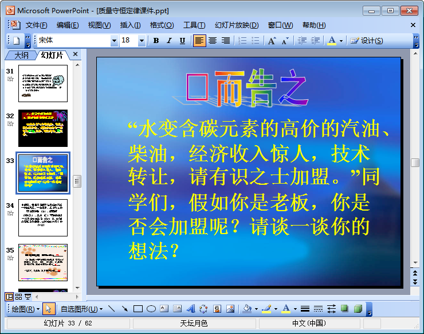The width and height of the screenshot is (424, 334).
Task: Center align the text
Action: pos(213,41)
